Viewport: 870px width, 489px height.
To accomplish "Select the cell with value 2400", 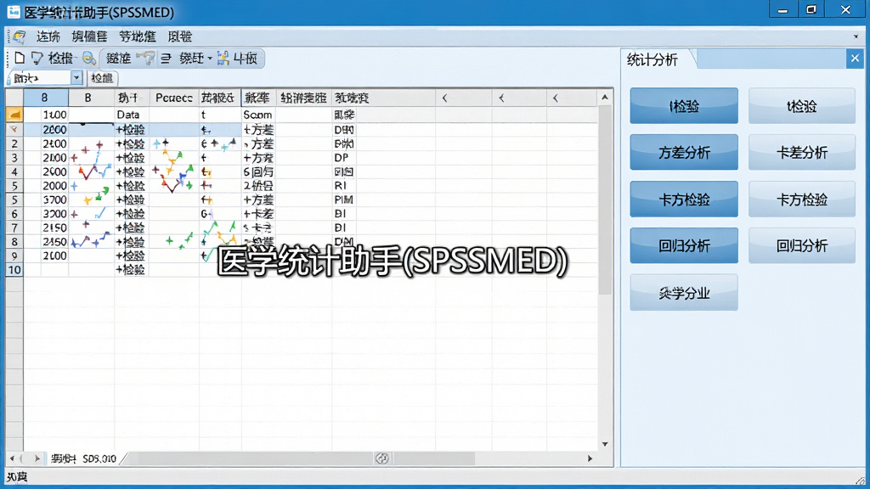I will pos(46,143).
